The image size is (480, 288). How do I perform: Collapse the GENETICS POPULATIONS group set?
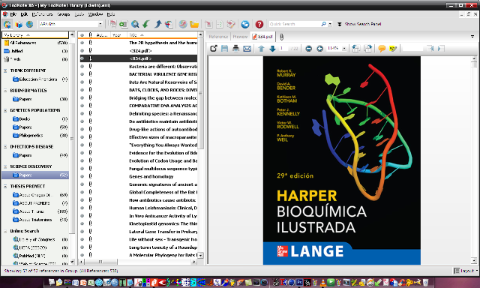5,110
